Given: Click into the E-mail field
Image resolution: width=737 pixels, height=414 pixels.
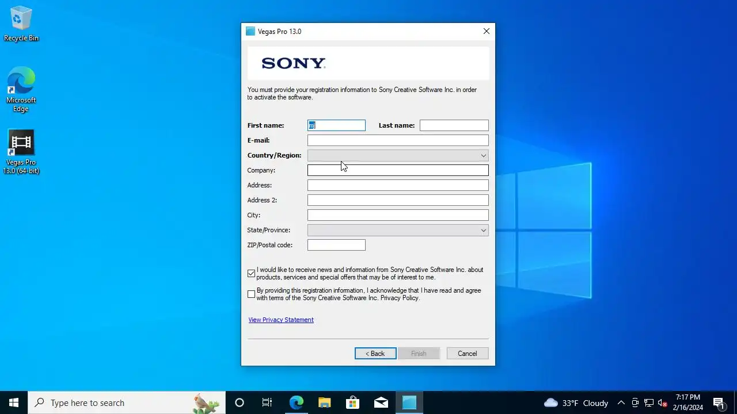Looking at the screenshot, I should (398, 140).
